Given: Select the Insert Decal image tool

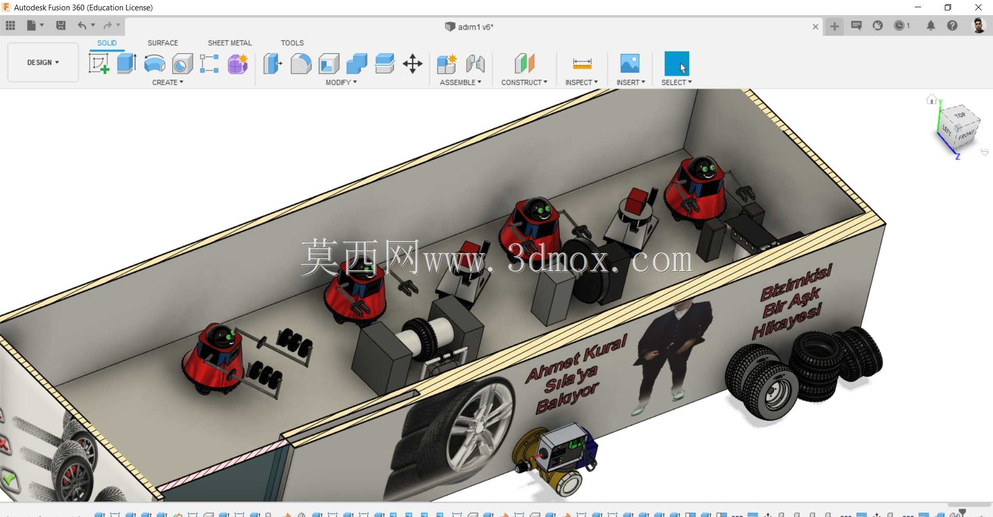Looking at the screenshot, I should (630, 63).
